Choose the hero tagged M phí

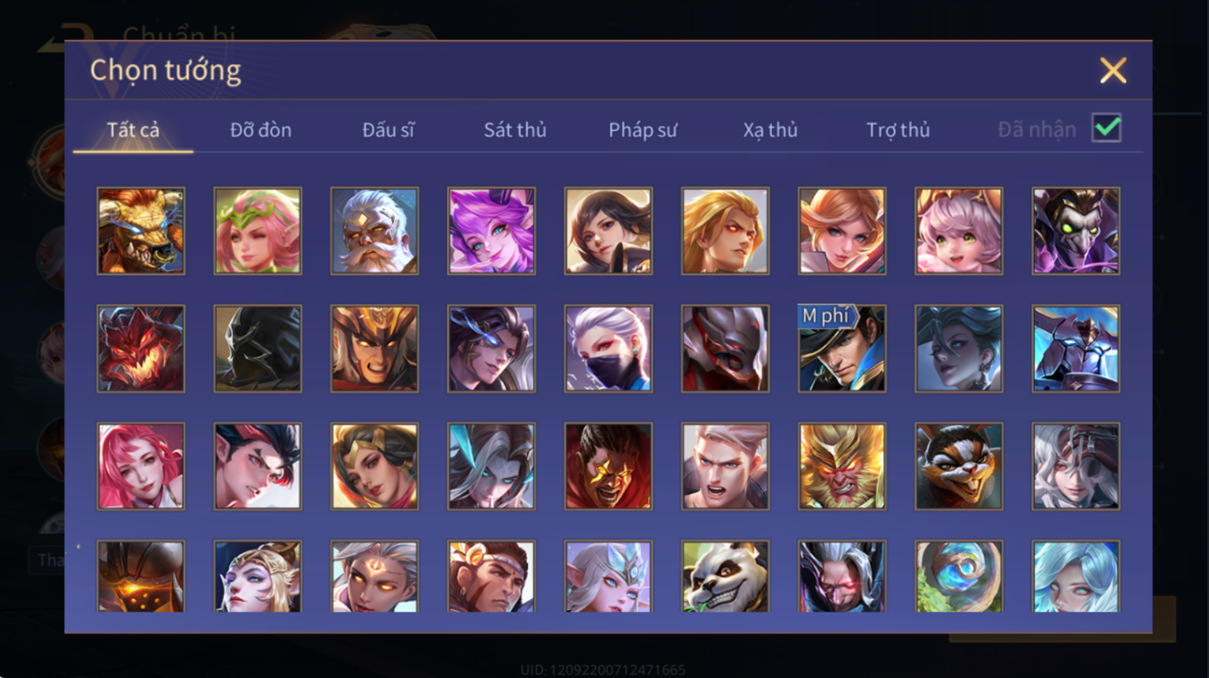pos(842,349)
